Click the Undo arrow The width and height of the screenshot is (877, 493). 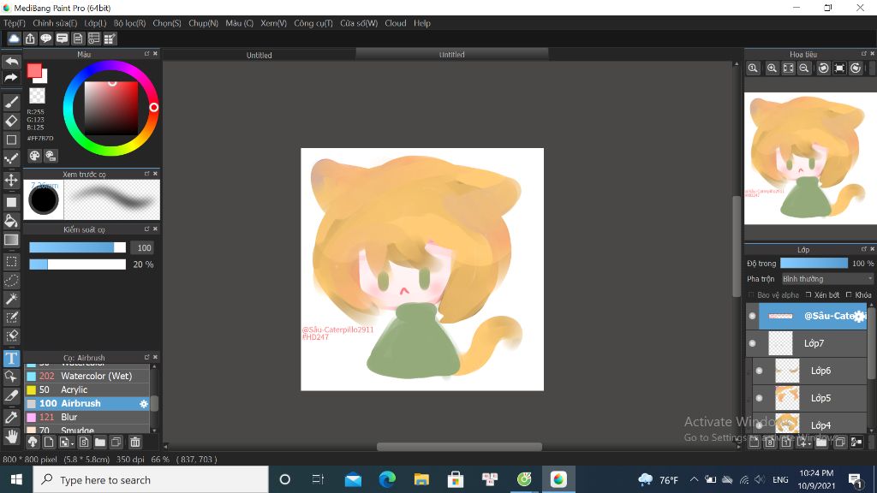(11, 61)
